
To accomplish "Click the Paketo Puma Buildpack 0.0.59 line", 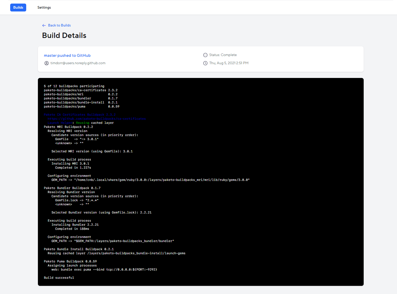I will pyautogui.click(x=70, y=261).
